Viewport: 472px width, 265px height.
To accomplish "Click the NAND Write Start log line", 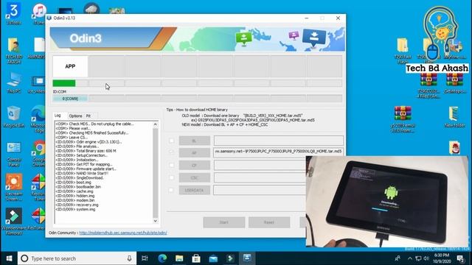I will [x=82, y=174].
